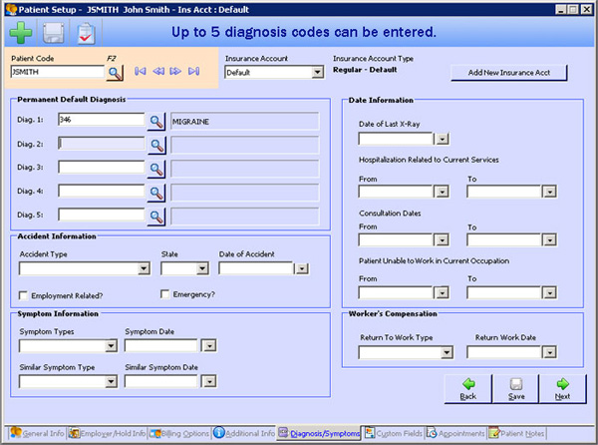Click the green plus add-new icon
This screenshot has width=598, height=445.
tap(21, 33)
